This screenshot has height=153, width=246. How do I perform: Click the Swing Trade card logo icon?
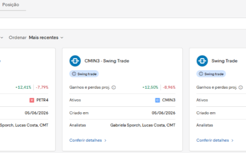point(202,61)
